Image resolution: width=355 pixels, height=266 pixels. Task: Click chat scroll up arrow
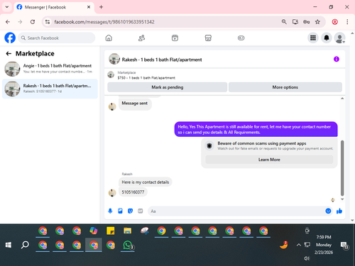[342, 99]
